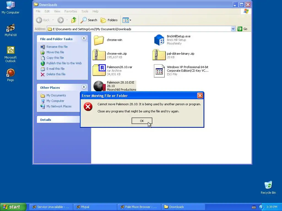This screenshot has width=282, height=211.
Task: Click the red error X icon in the dialog
Action: (88, 107)
